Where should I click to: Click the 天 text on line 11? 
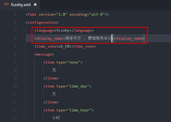tap(54, 94)
